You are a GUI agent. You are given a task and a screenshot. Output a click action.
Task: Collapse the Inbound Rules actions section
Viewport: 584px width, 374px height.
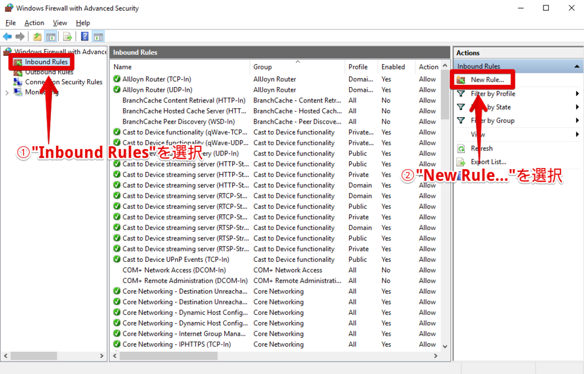[577, 66]
